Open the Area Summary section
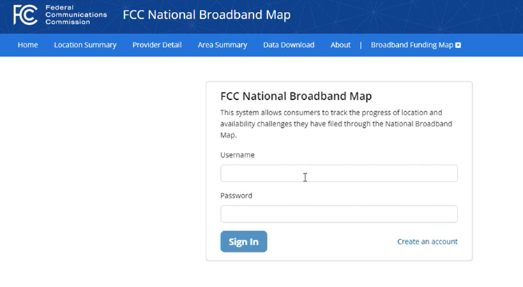523x287 pixels. click(222, 45)
